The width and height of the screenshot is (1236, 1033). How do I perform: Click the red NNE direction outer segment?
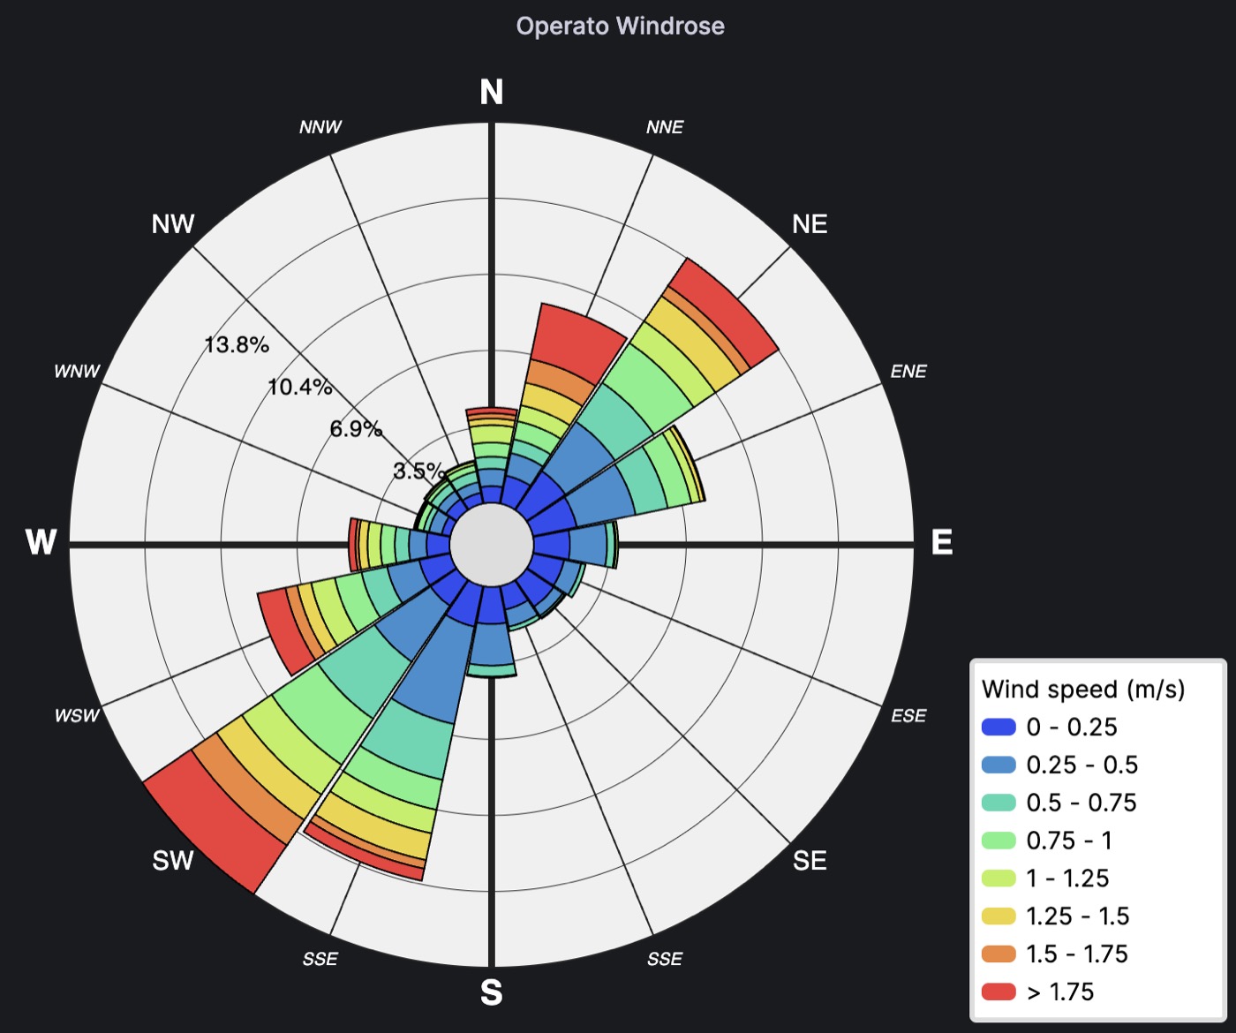(578, 337)
